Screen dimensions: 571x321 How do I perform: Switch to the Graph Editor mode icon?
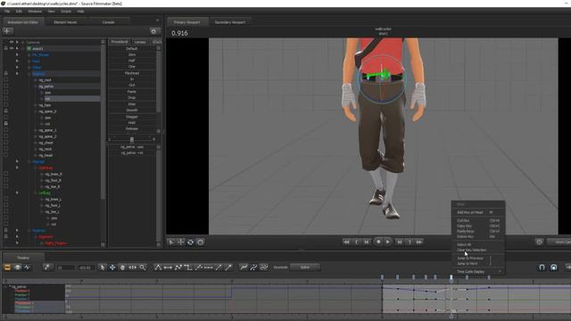(27, 267)
